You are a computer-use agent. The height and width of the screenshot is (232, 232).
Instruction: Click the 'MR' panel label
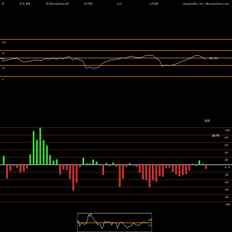[207, 121]
